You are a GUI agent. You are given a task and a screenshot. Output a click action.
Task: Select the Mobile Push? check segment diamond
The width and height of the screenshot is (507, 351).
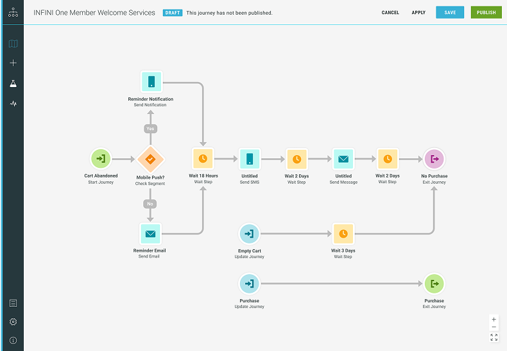tap(150, 158)
